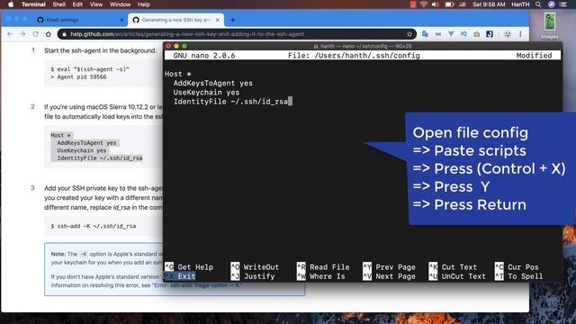Click the AddKeysToAgent yes line in nano
576x324 pixels.
[x=212, y=83]
